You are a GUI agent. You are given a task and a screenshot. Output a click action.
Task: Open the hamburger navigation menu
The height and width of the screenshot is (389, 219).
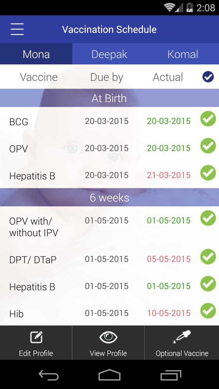pyautogui.click(x=17, y=29)
